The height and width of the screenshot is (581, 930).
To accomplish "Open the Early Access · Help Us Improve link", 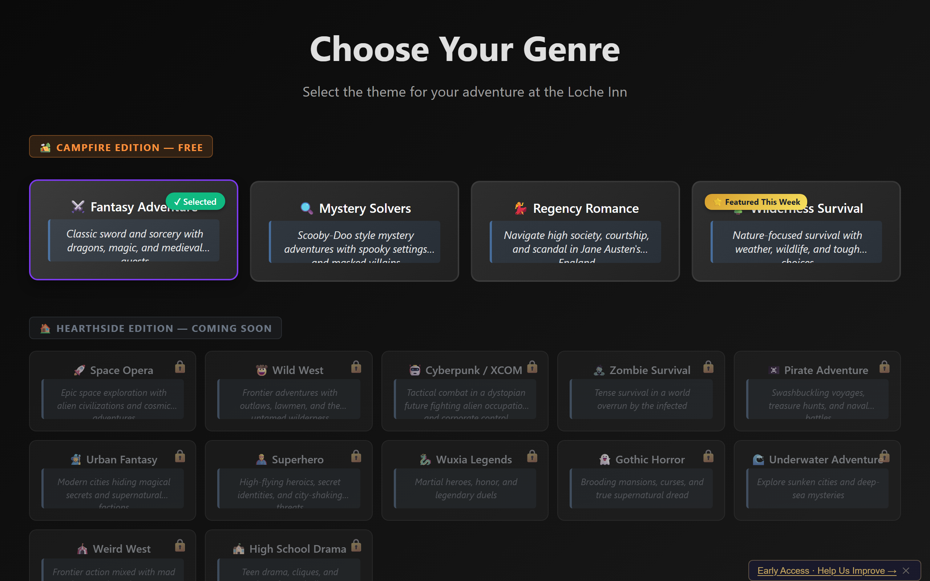I will pyautogui.click(x=826, y=570).
